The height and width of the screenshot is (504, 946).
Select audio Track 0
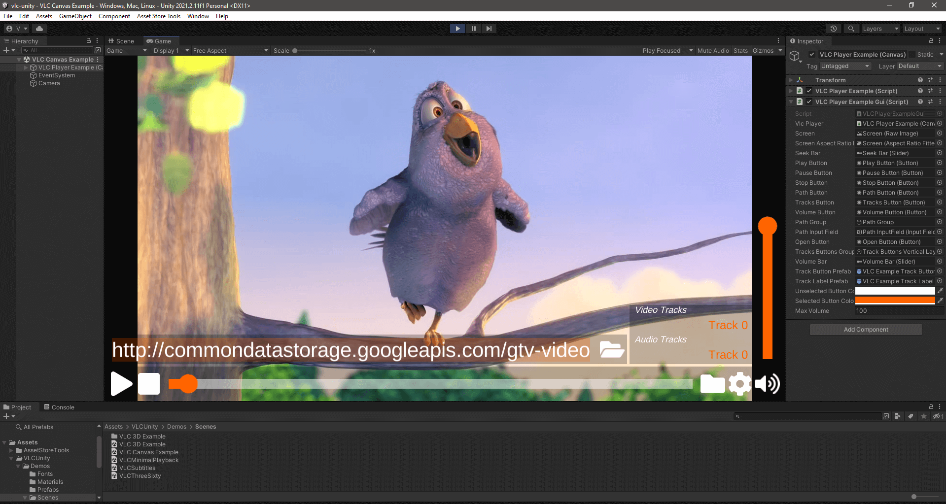coord(728,355)
